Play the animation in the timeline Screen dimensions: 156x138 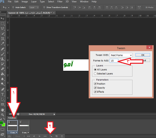pos(40,136)
